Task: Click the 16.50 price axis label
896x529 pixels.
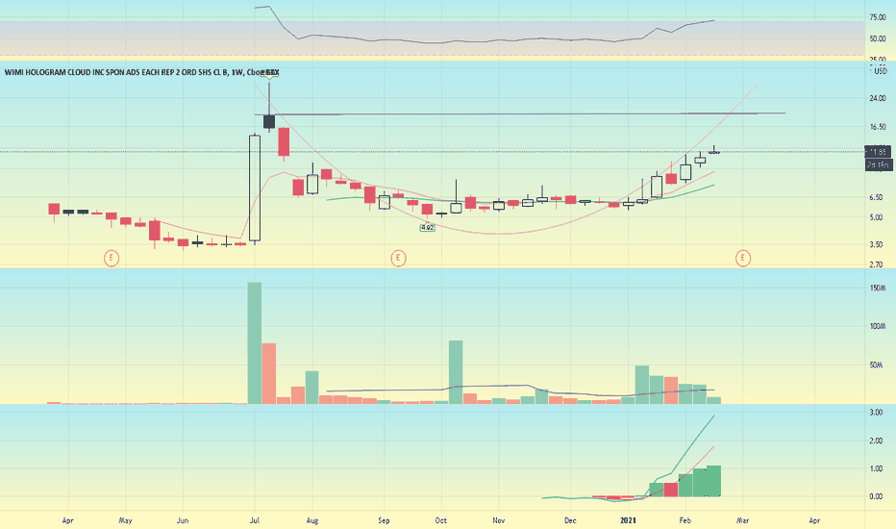Action: [x=877, y=127]
